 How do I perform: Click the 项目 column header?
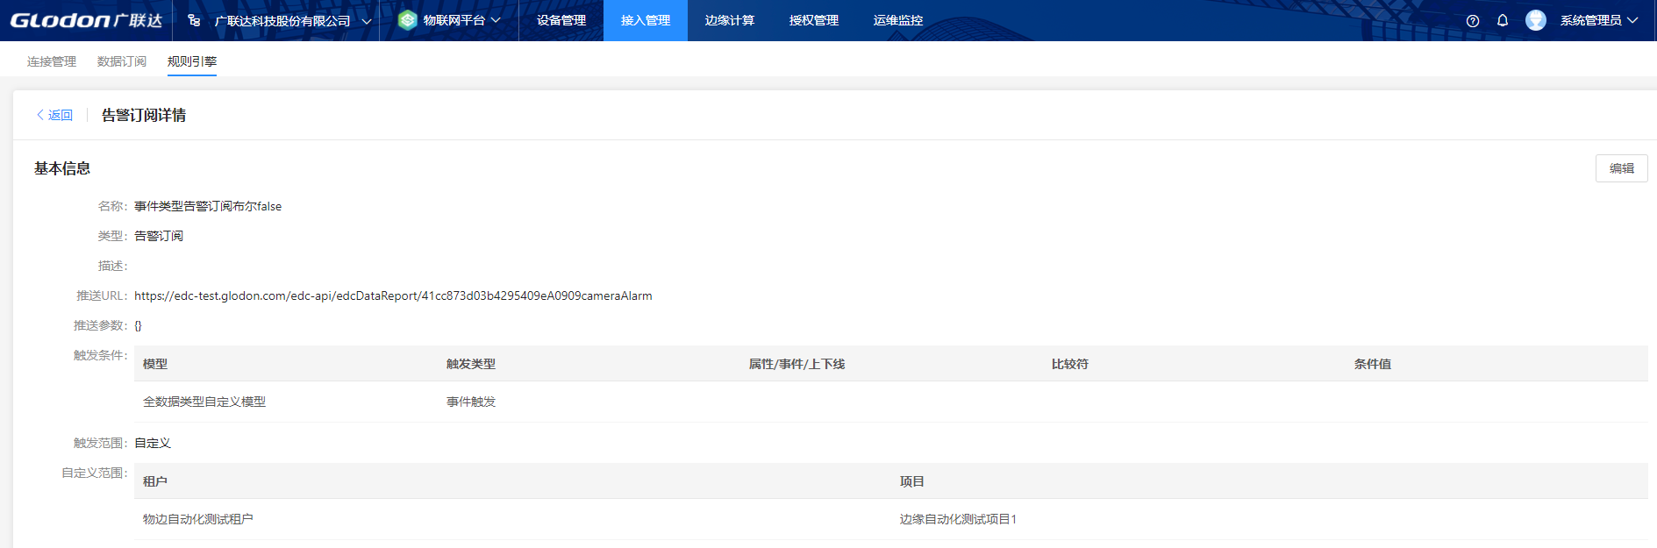tap(912, 481)
